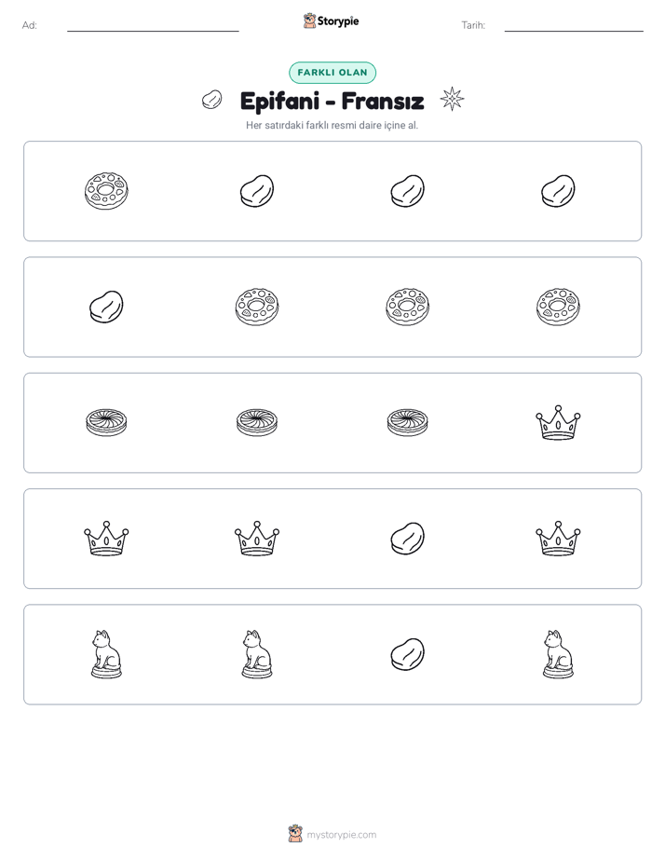Image resolution: width=665 pixels, height=861 pixels.
Task: Click the bean icon left of the title
Action: click(211, 100)
